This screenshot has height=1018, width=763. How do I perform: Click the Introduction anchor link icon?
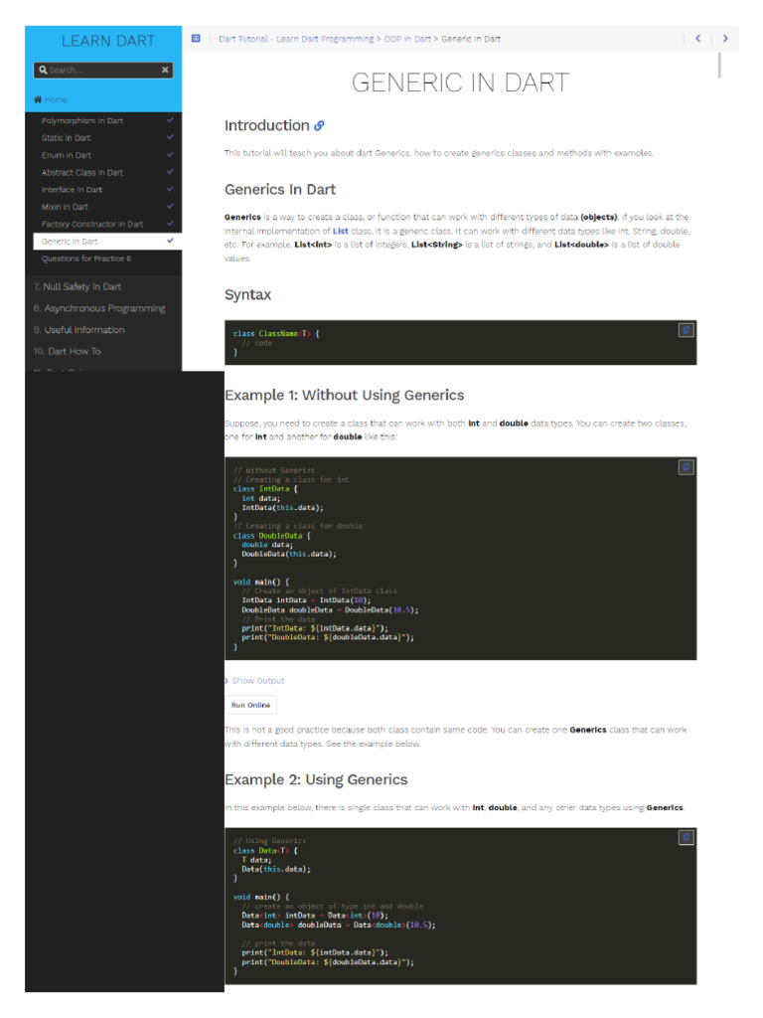tap(319, 126)
